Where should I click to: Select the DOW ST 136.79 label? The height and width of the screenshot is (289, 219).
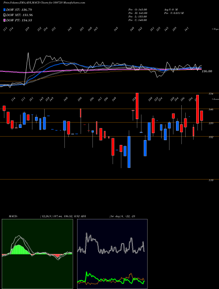(19, 10)
